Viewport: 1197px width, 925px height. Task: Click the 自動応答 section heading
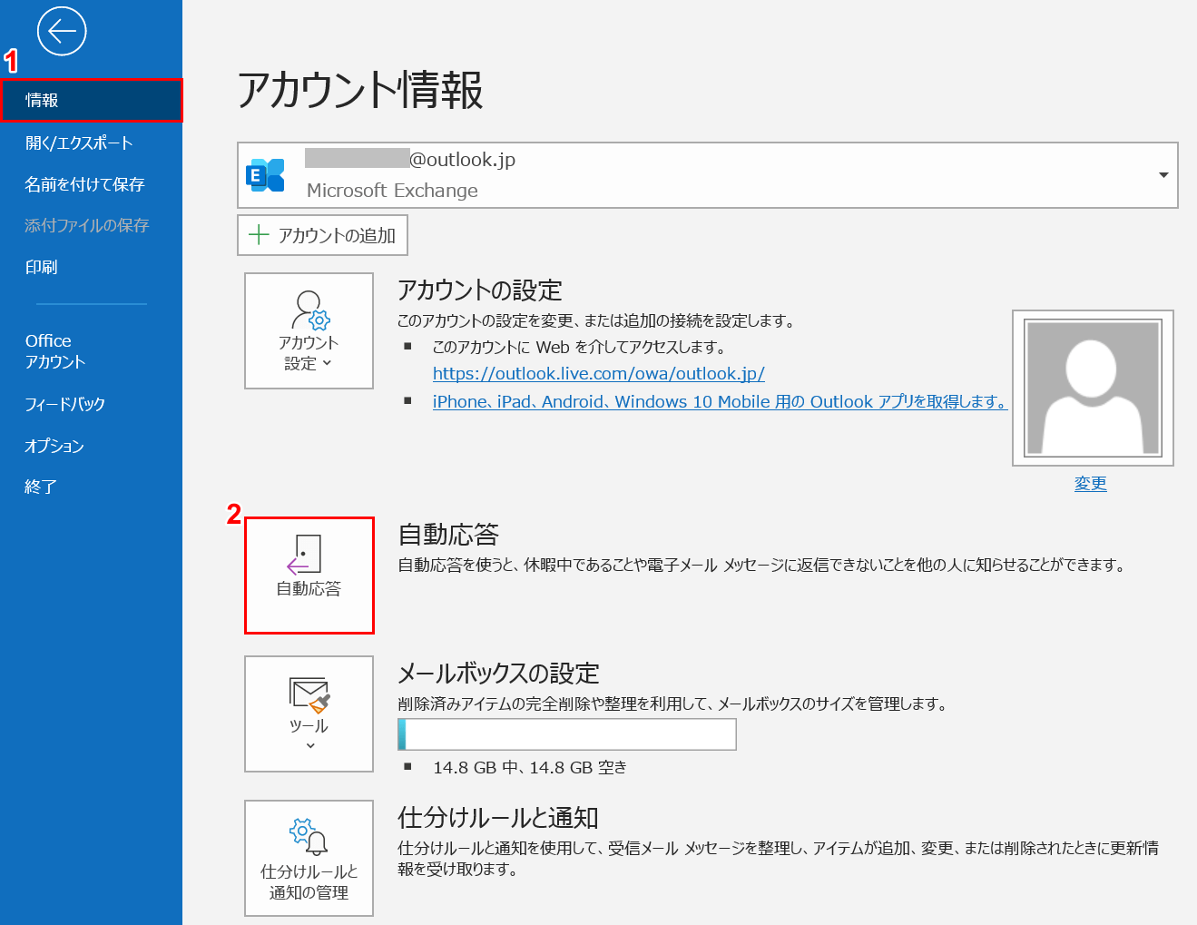448,534
